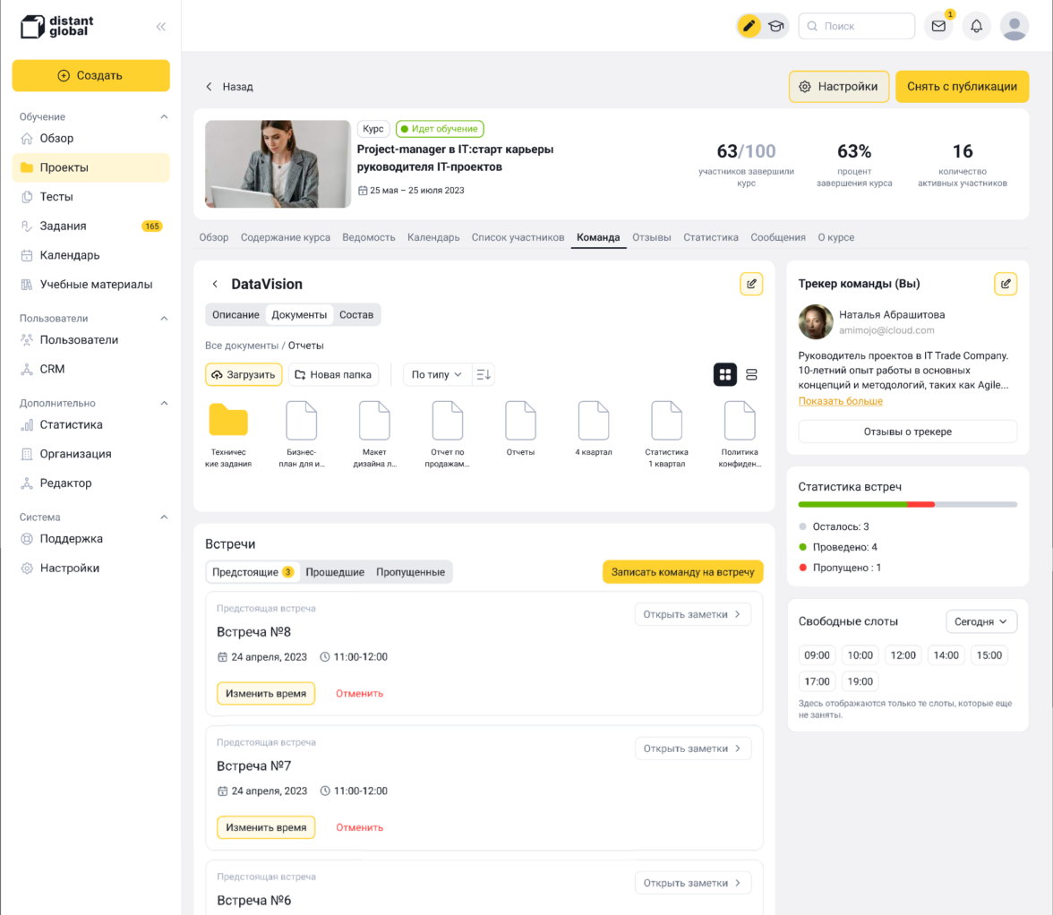The image size is (1053, 915).
Task: Open 4 квартал file
Action: coord(594,429)
